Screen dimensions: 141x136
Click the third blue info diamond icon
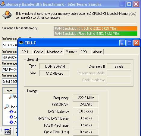click(11, 122)
